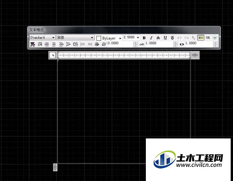
Task: Align text left icon
Action: coord(47,44)
